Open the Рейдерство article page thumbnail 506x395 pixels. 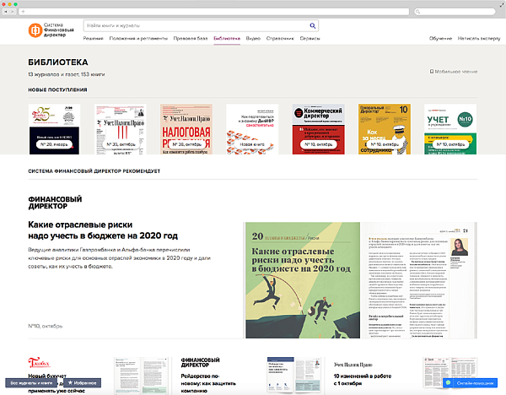[x=294, y=375]
